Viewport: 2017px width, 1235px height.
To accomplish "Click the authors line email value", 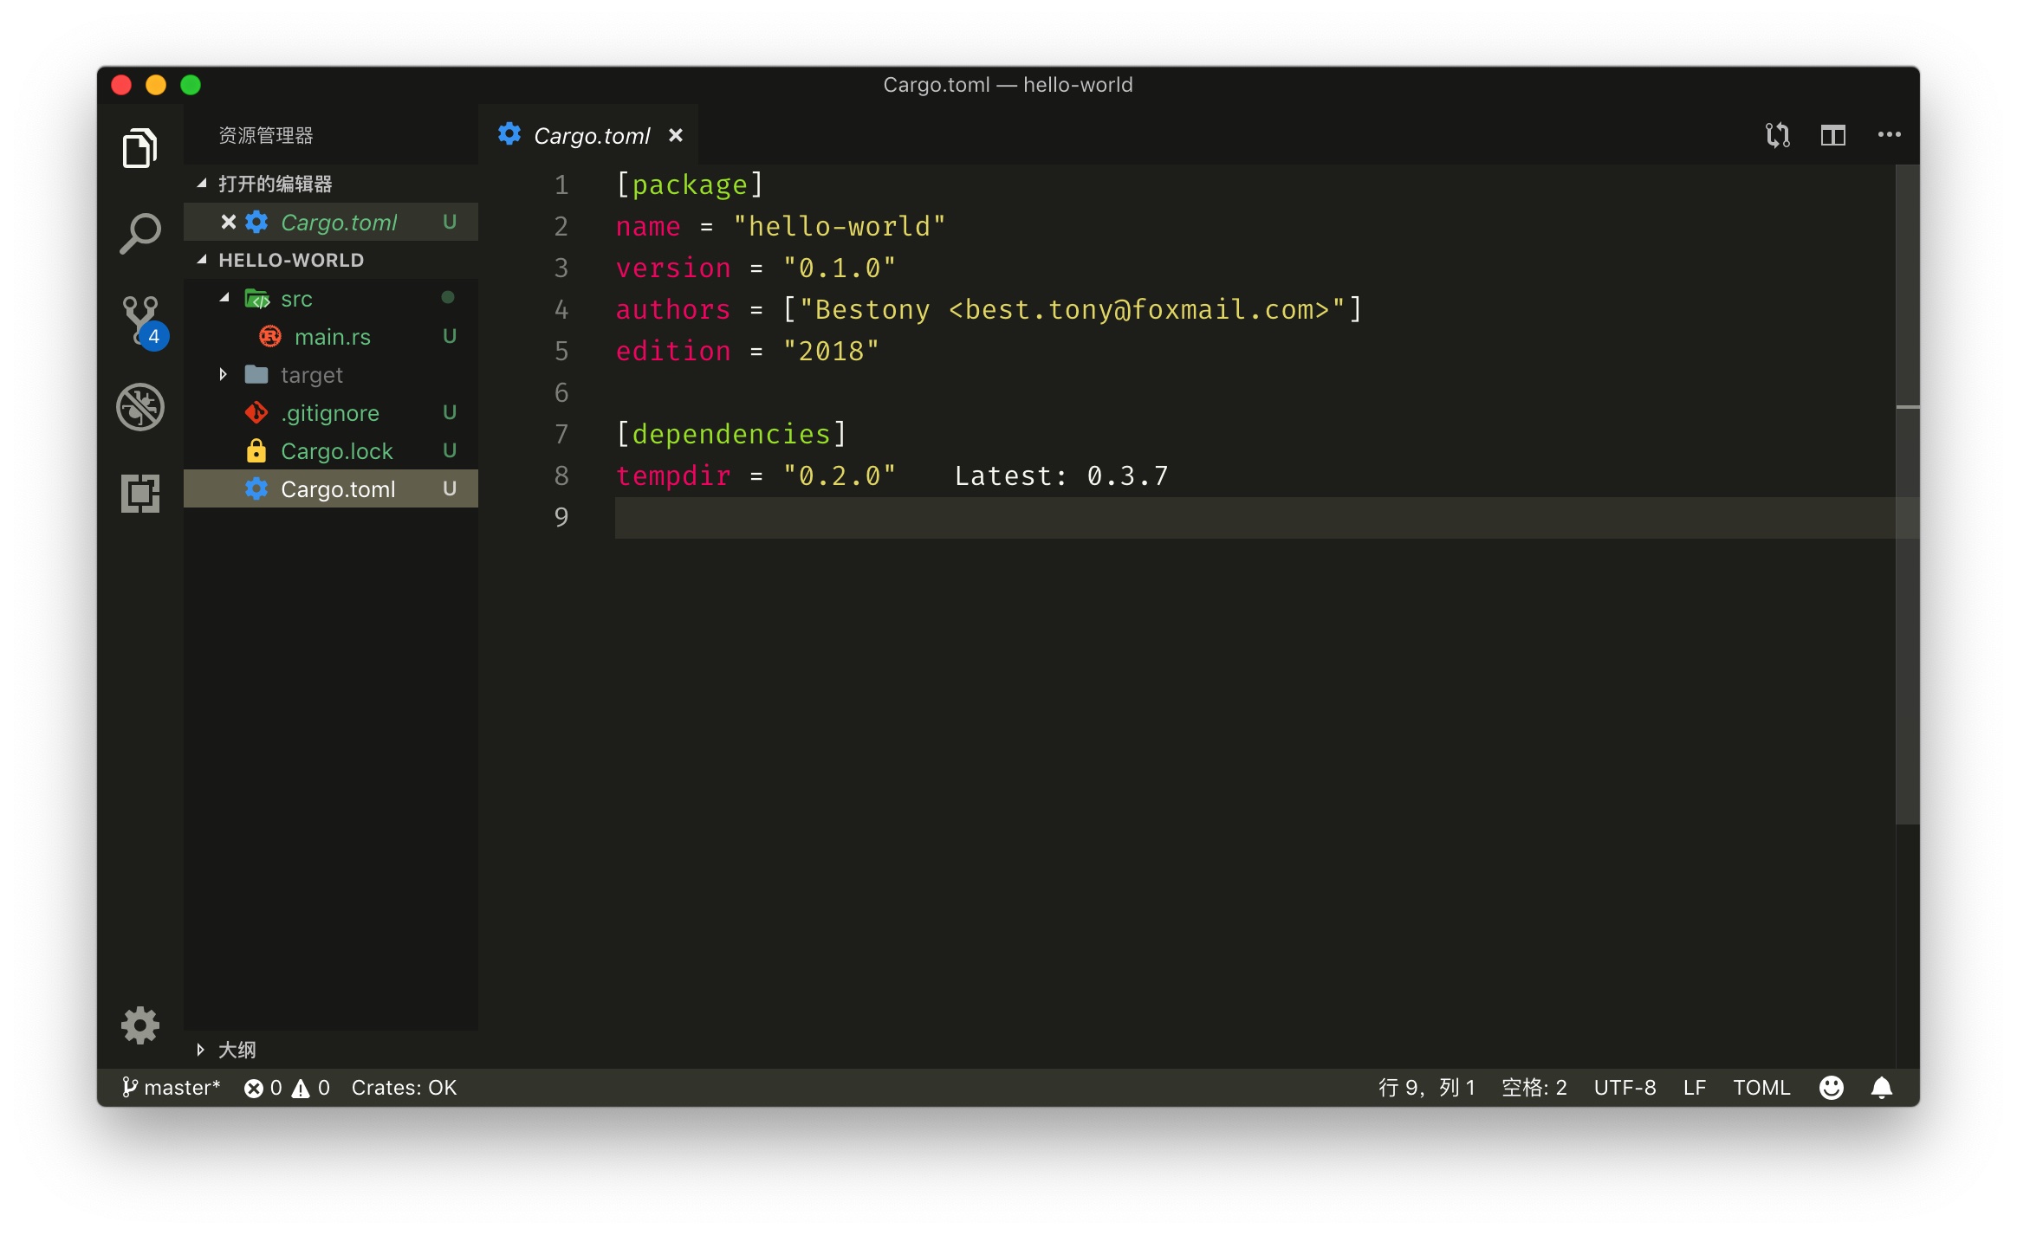I will tap(1072, 309).
